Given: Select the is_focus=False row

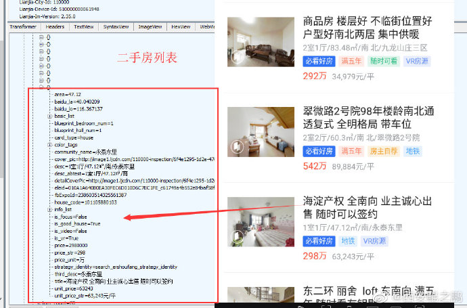Looking at the screenshot, I should 70,217.
